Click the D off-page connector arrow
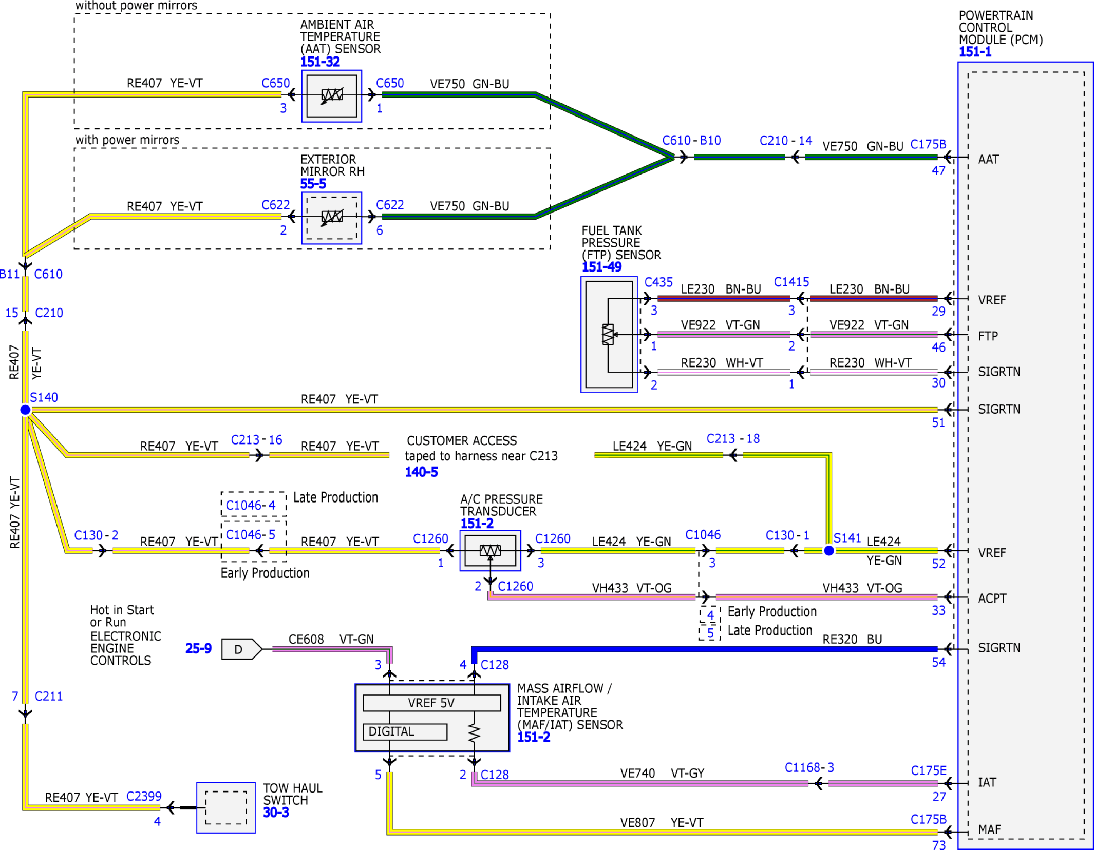 [x=242, y=649]
